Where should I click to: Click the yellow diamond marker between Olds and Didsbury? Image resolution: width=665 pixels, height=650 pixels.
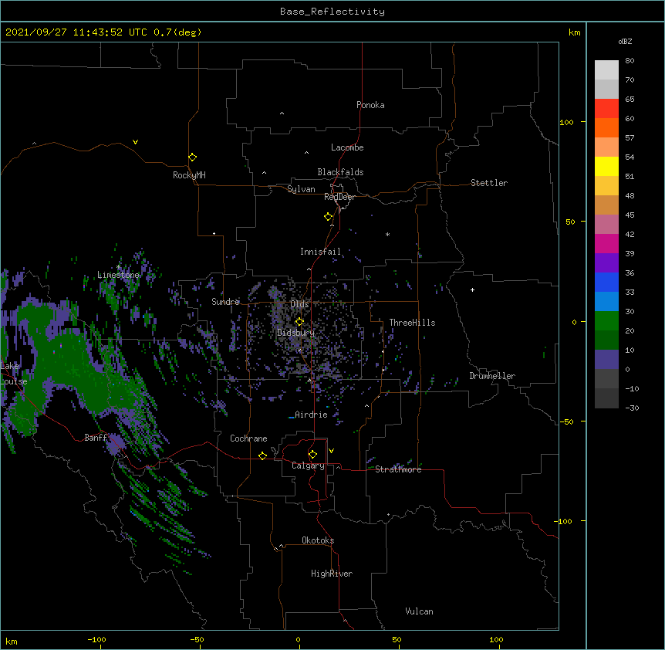coord(299,322)
